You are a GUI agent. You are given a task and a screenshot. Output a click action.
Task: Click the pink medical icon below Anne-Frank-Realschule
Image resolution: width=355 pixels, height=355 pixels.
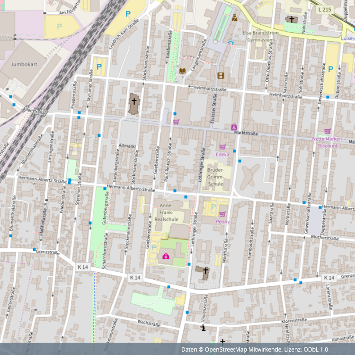(x=166, y=257)
